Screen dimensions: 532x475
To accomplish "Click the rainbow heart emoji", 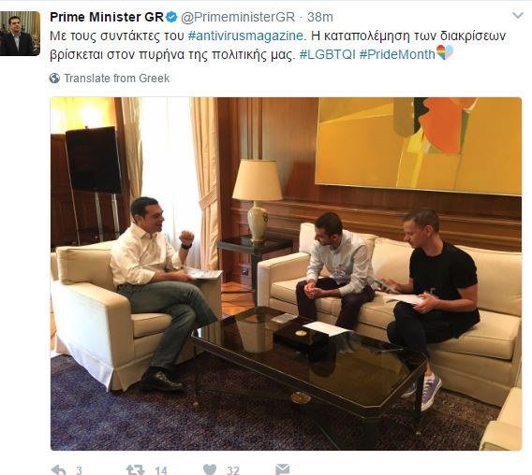I will tap(445, 53).
